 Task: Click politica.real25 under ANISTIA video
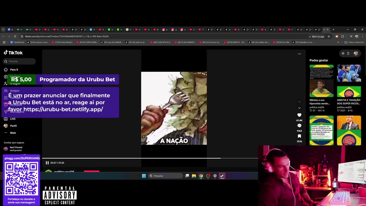(344, 107)
